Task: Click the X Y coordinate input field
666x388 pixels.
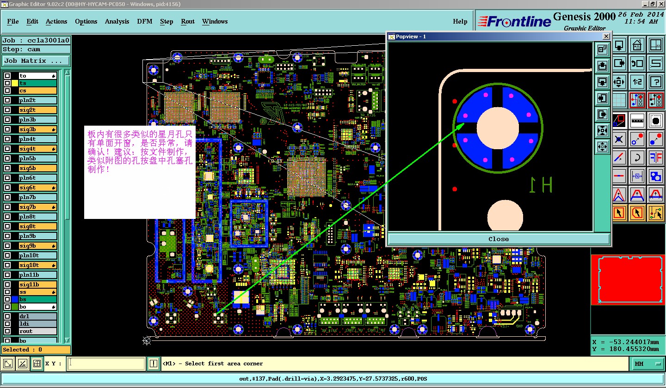Action: point(106,364)
